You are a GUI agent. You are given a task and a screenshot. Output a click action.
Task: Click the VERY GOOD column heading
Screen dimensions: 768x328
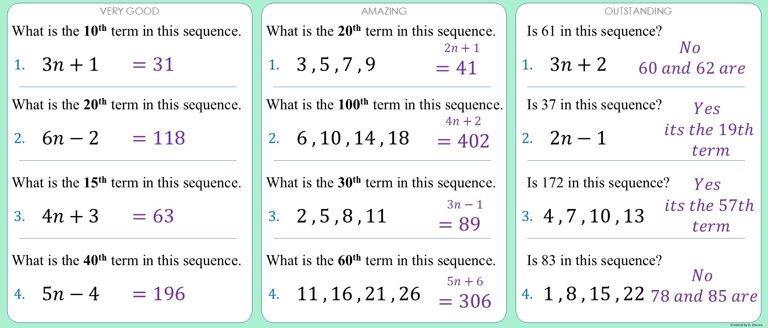click(129, 11)
